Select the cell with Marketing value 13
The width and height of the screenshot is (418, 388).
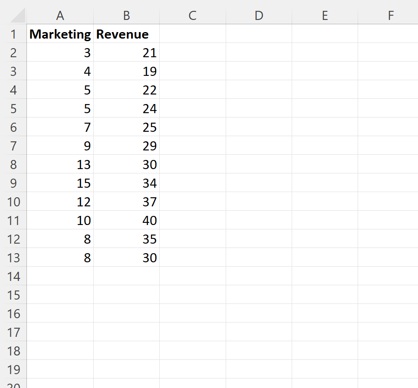click(60, 164)
